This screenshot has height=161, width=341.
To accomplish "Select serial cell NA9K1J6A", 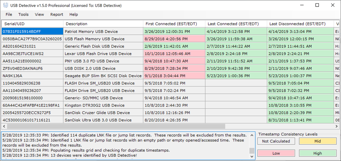I will (x=32, y=76).
